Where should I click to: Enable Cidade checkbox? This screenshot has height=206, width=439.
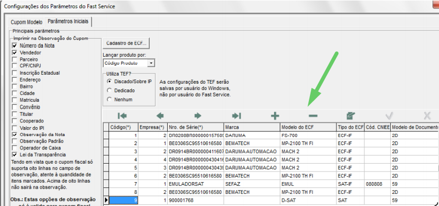15,93
